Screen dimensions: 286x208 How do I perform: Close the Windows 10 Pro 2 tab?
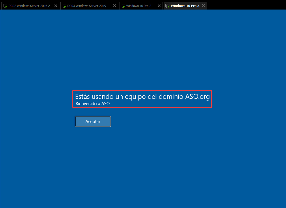click(159, 6)
